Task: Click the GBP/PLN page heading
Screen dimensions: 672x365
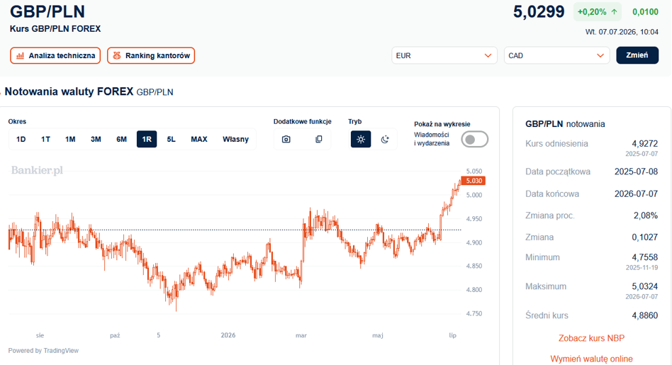Action: pyautogui.click(x=47, y=11)
